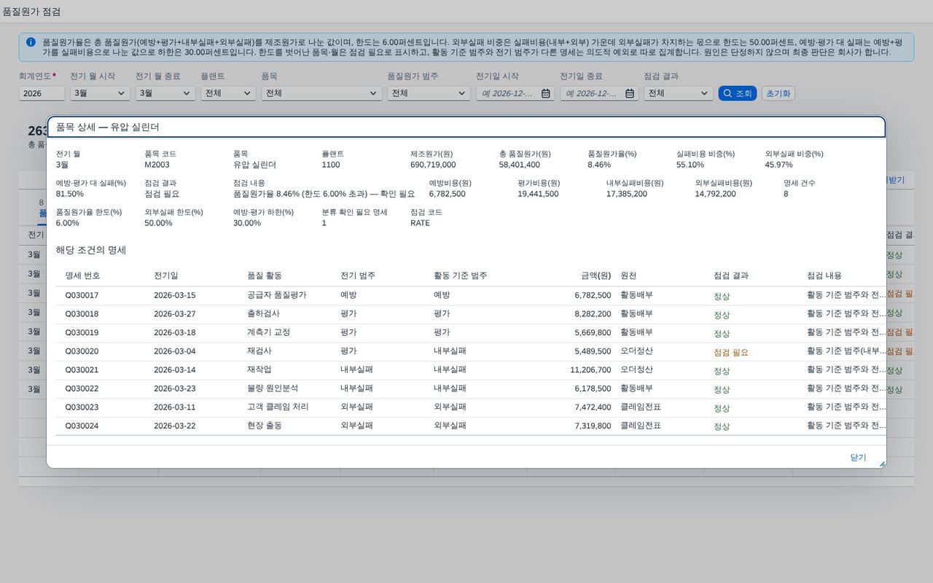Click the 전기일 column header in dialog
The image size is (933, 583).
[165, 275]
